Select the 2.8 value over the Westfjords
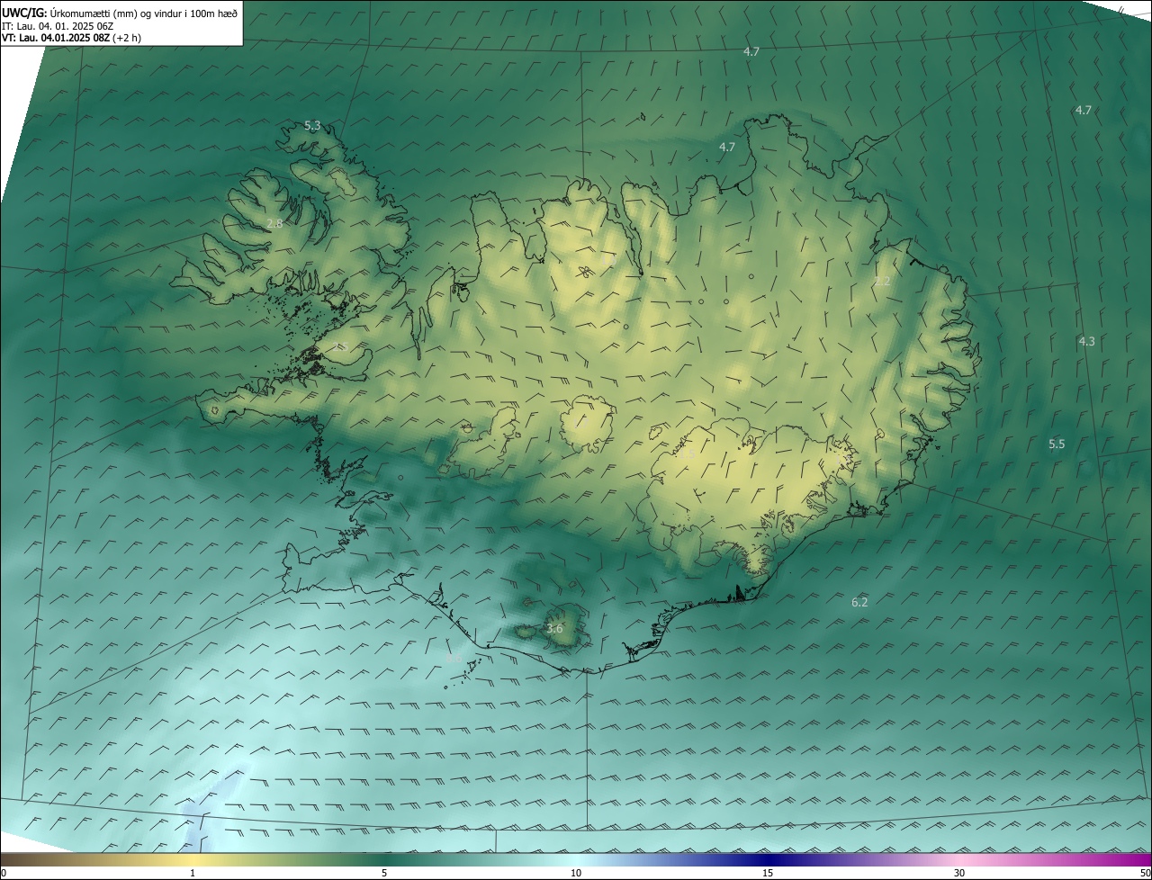 [x=275, y=223]
